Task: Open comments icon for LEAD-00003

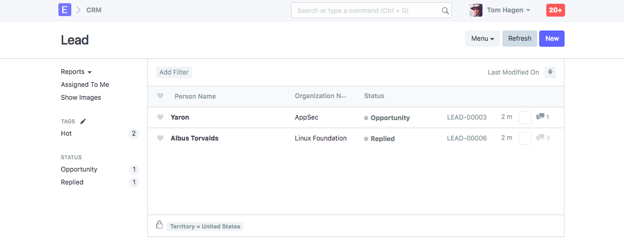Action: coord(541,117)
